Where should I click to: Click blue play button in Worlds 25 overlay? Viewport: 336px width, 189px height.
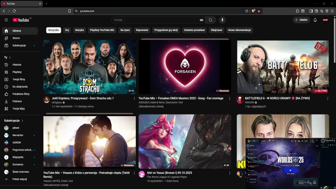point(290,170)
